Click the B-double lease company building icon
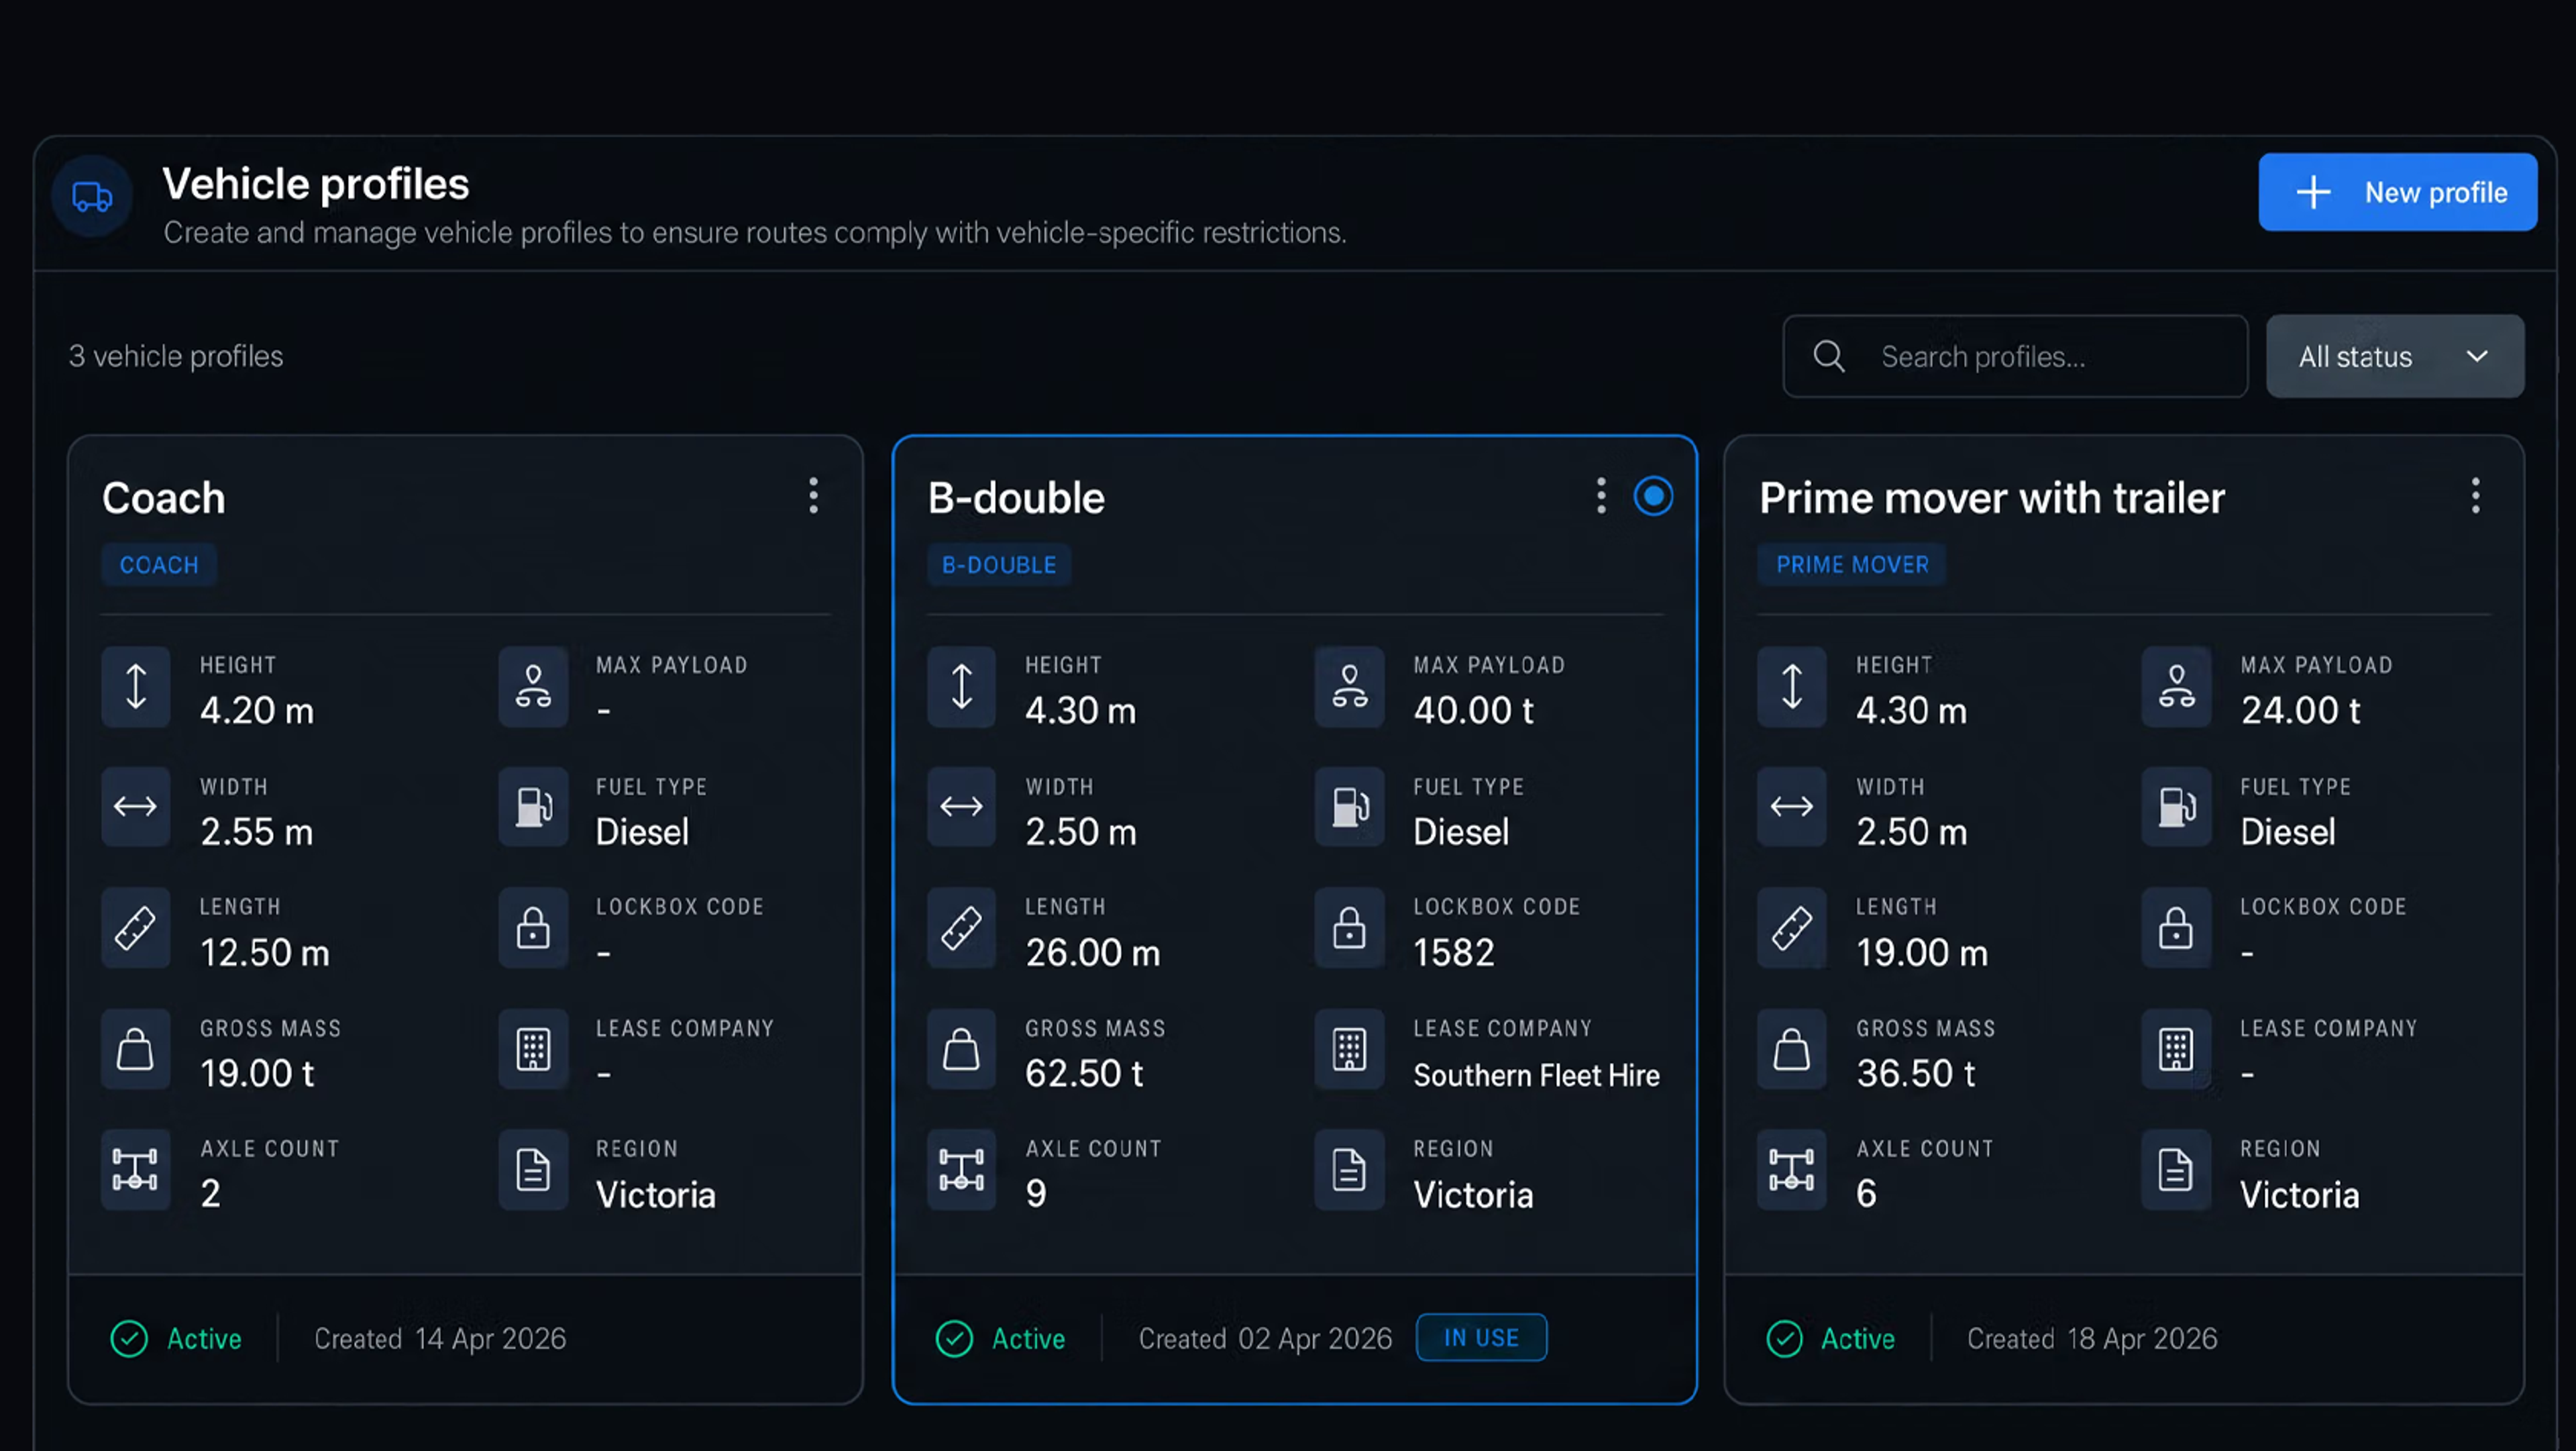 (1349, 1050)
